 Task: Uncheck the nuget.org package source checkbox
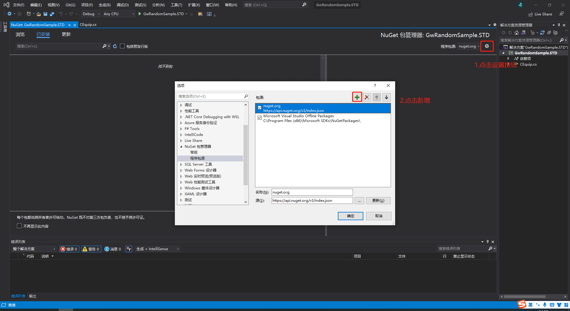point(259,108)
